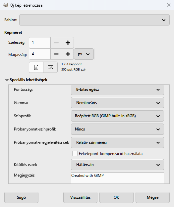
Task: Collapse Speciális lehetőségek section
Action: [26, 80]
